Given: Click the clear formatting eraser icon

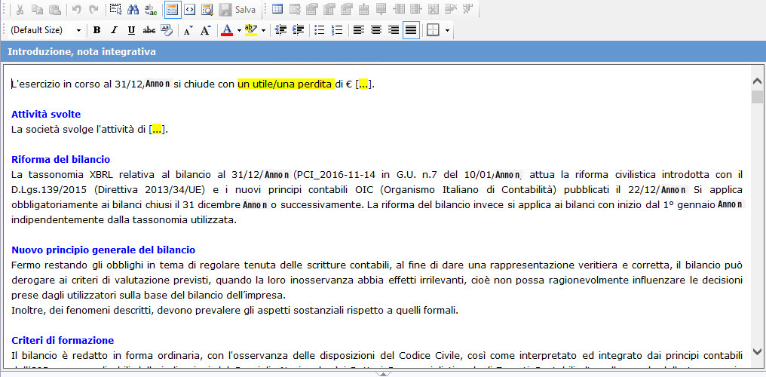Looking at the screenshot, I should 166,30.
